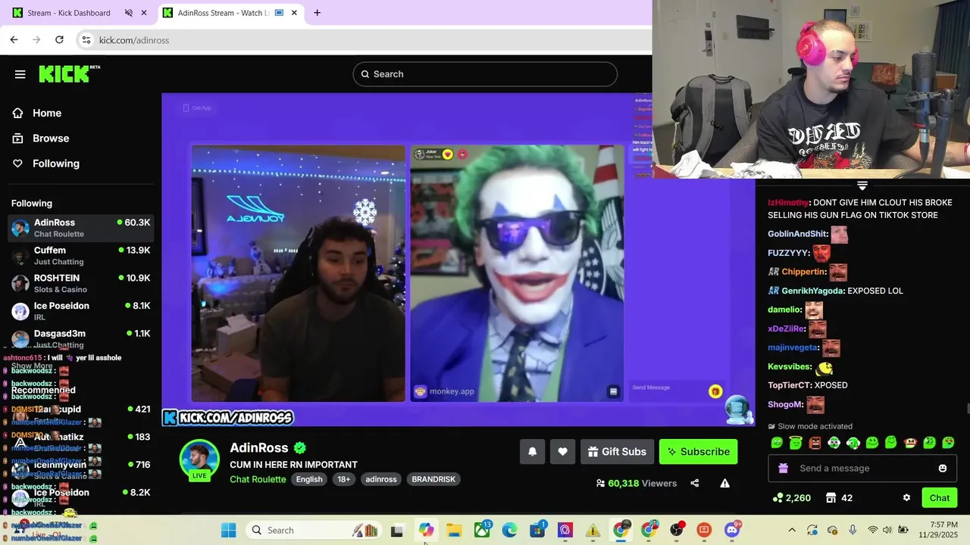Click the GenrikhYagoda username in chat
970x545 pixels.
point(812,291)
